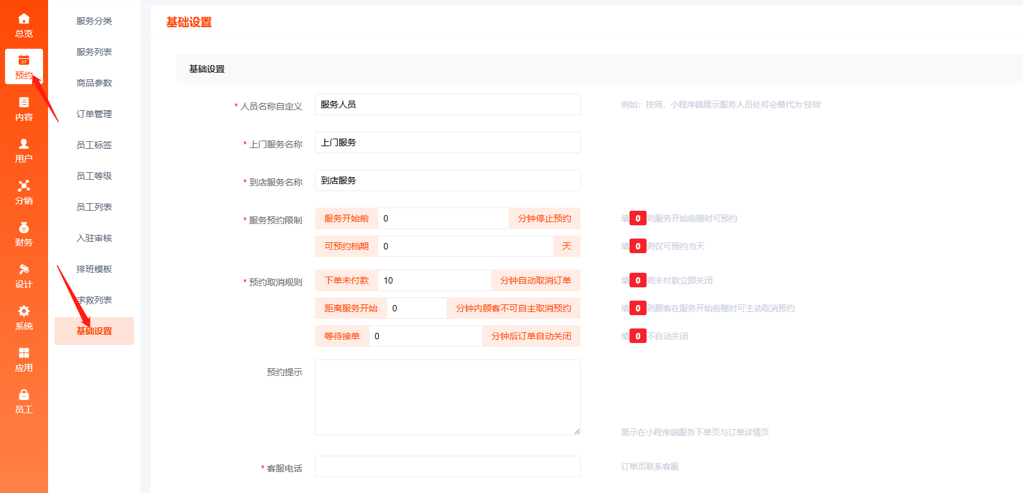Screen dimensions: 1023x493
Task: Open the 应用 apps grid icon
Action: (x=24, y=353)
